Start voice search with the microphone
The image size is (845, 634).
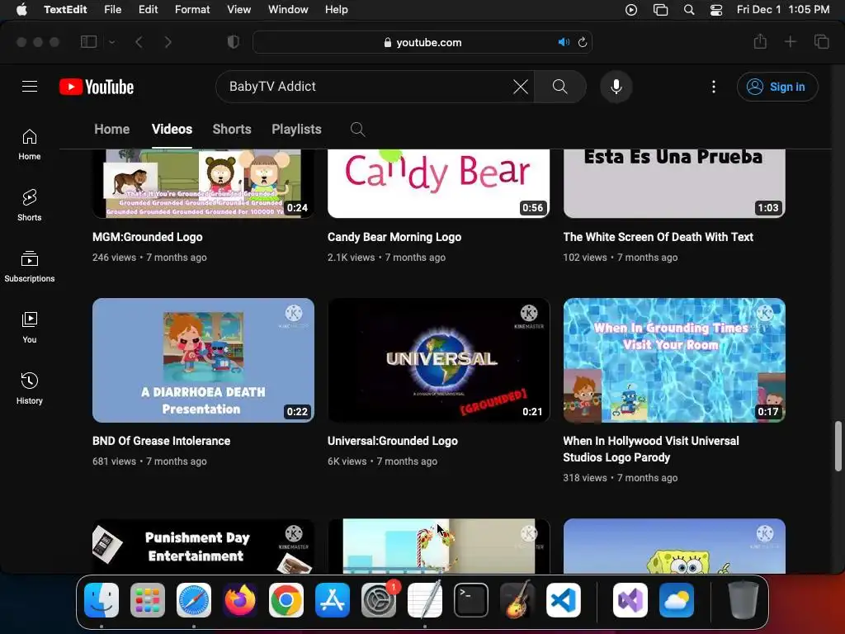[x=616, y=86]
